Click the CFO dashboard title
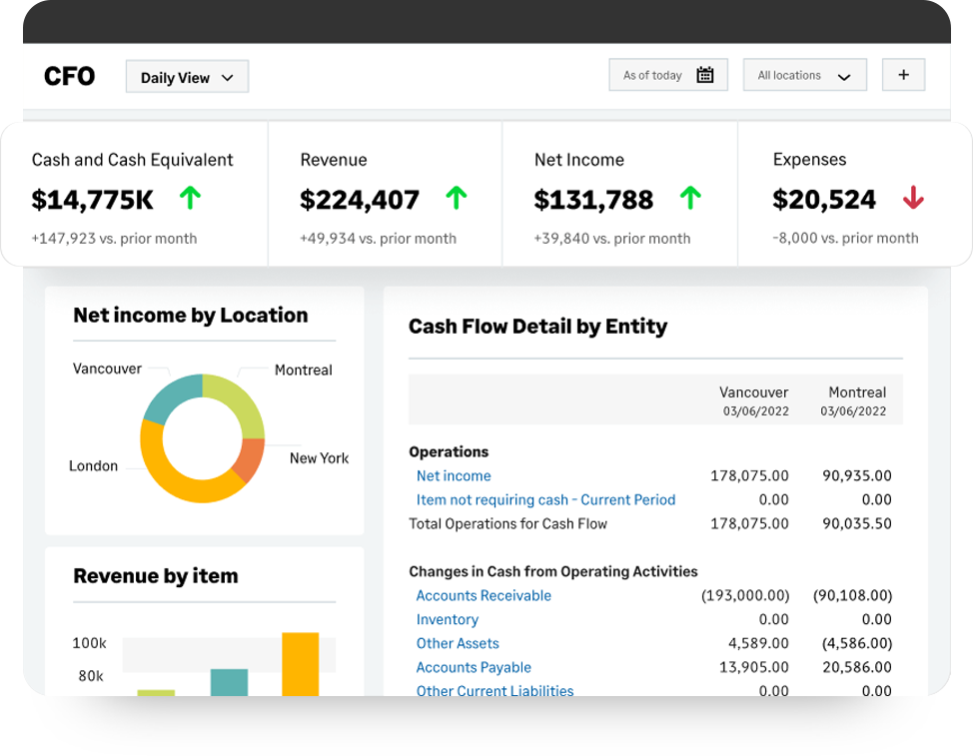The height and width of the screenshot is (756, 973). (70, 76)
